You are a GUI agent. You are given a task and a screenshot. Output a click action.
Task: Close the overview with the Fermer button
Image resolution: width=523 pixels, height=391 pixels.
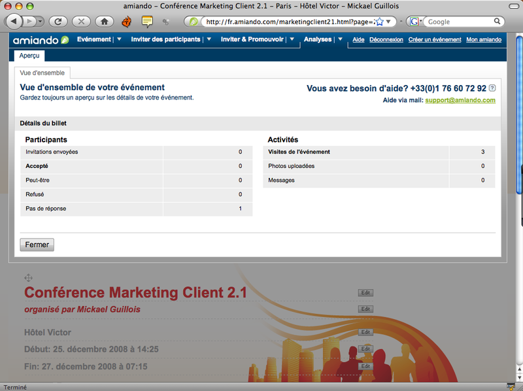click(37, 245)
